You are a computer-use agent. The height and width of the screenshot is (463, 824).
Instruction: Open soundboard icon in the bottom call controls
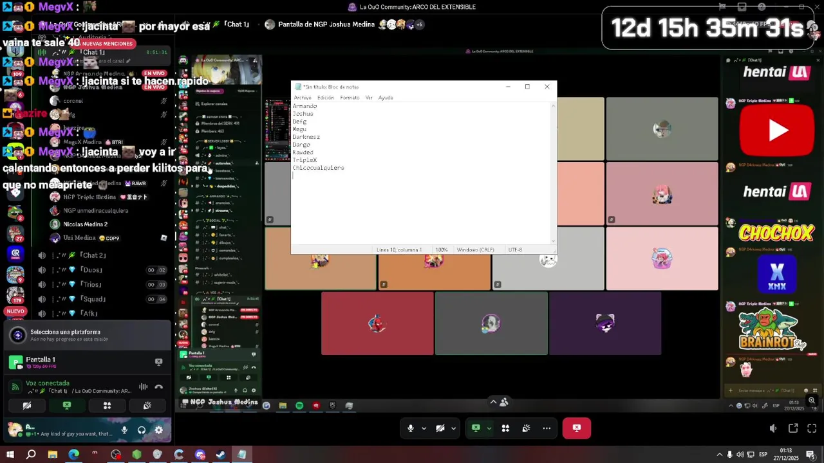pyautogui.click(x=526, y=428)
